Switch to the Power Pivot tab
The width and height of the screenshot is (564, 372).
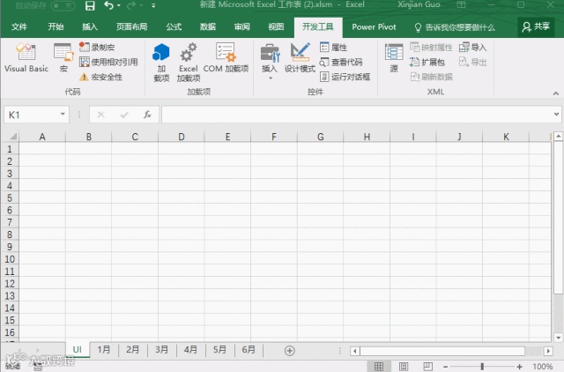pyautogui.click(x=374, y=27)
